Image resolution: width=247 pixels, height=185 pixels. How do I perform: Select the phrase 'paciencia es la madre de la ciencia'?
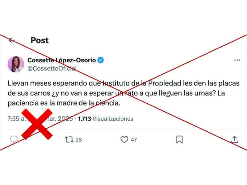(x=64, y=103)
